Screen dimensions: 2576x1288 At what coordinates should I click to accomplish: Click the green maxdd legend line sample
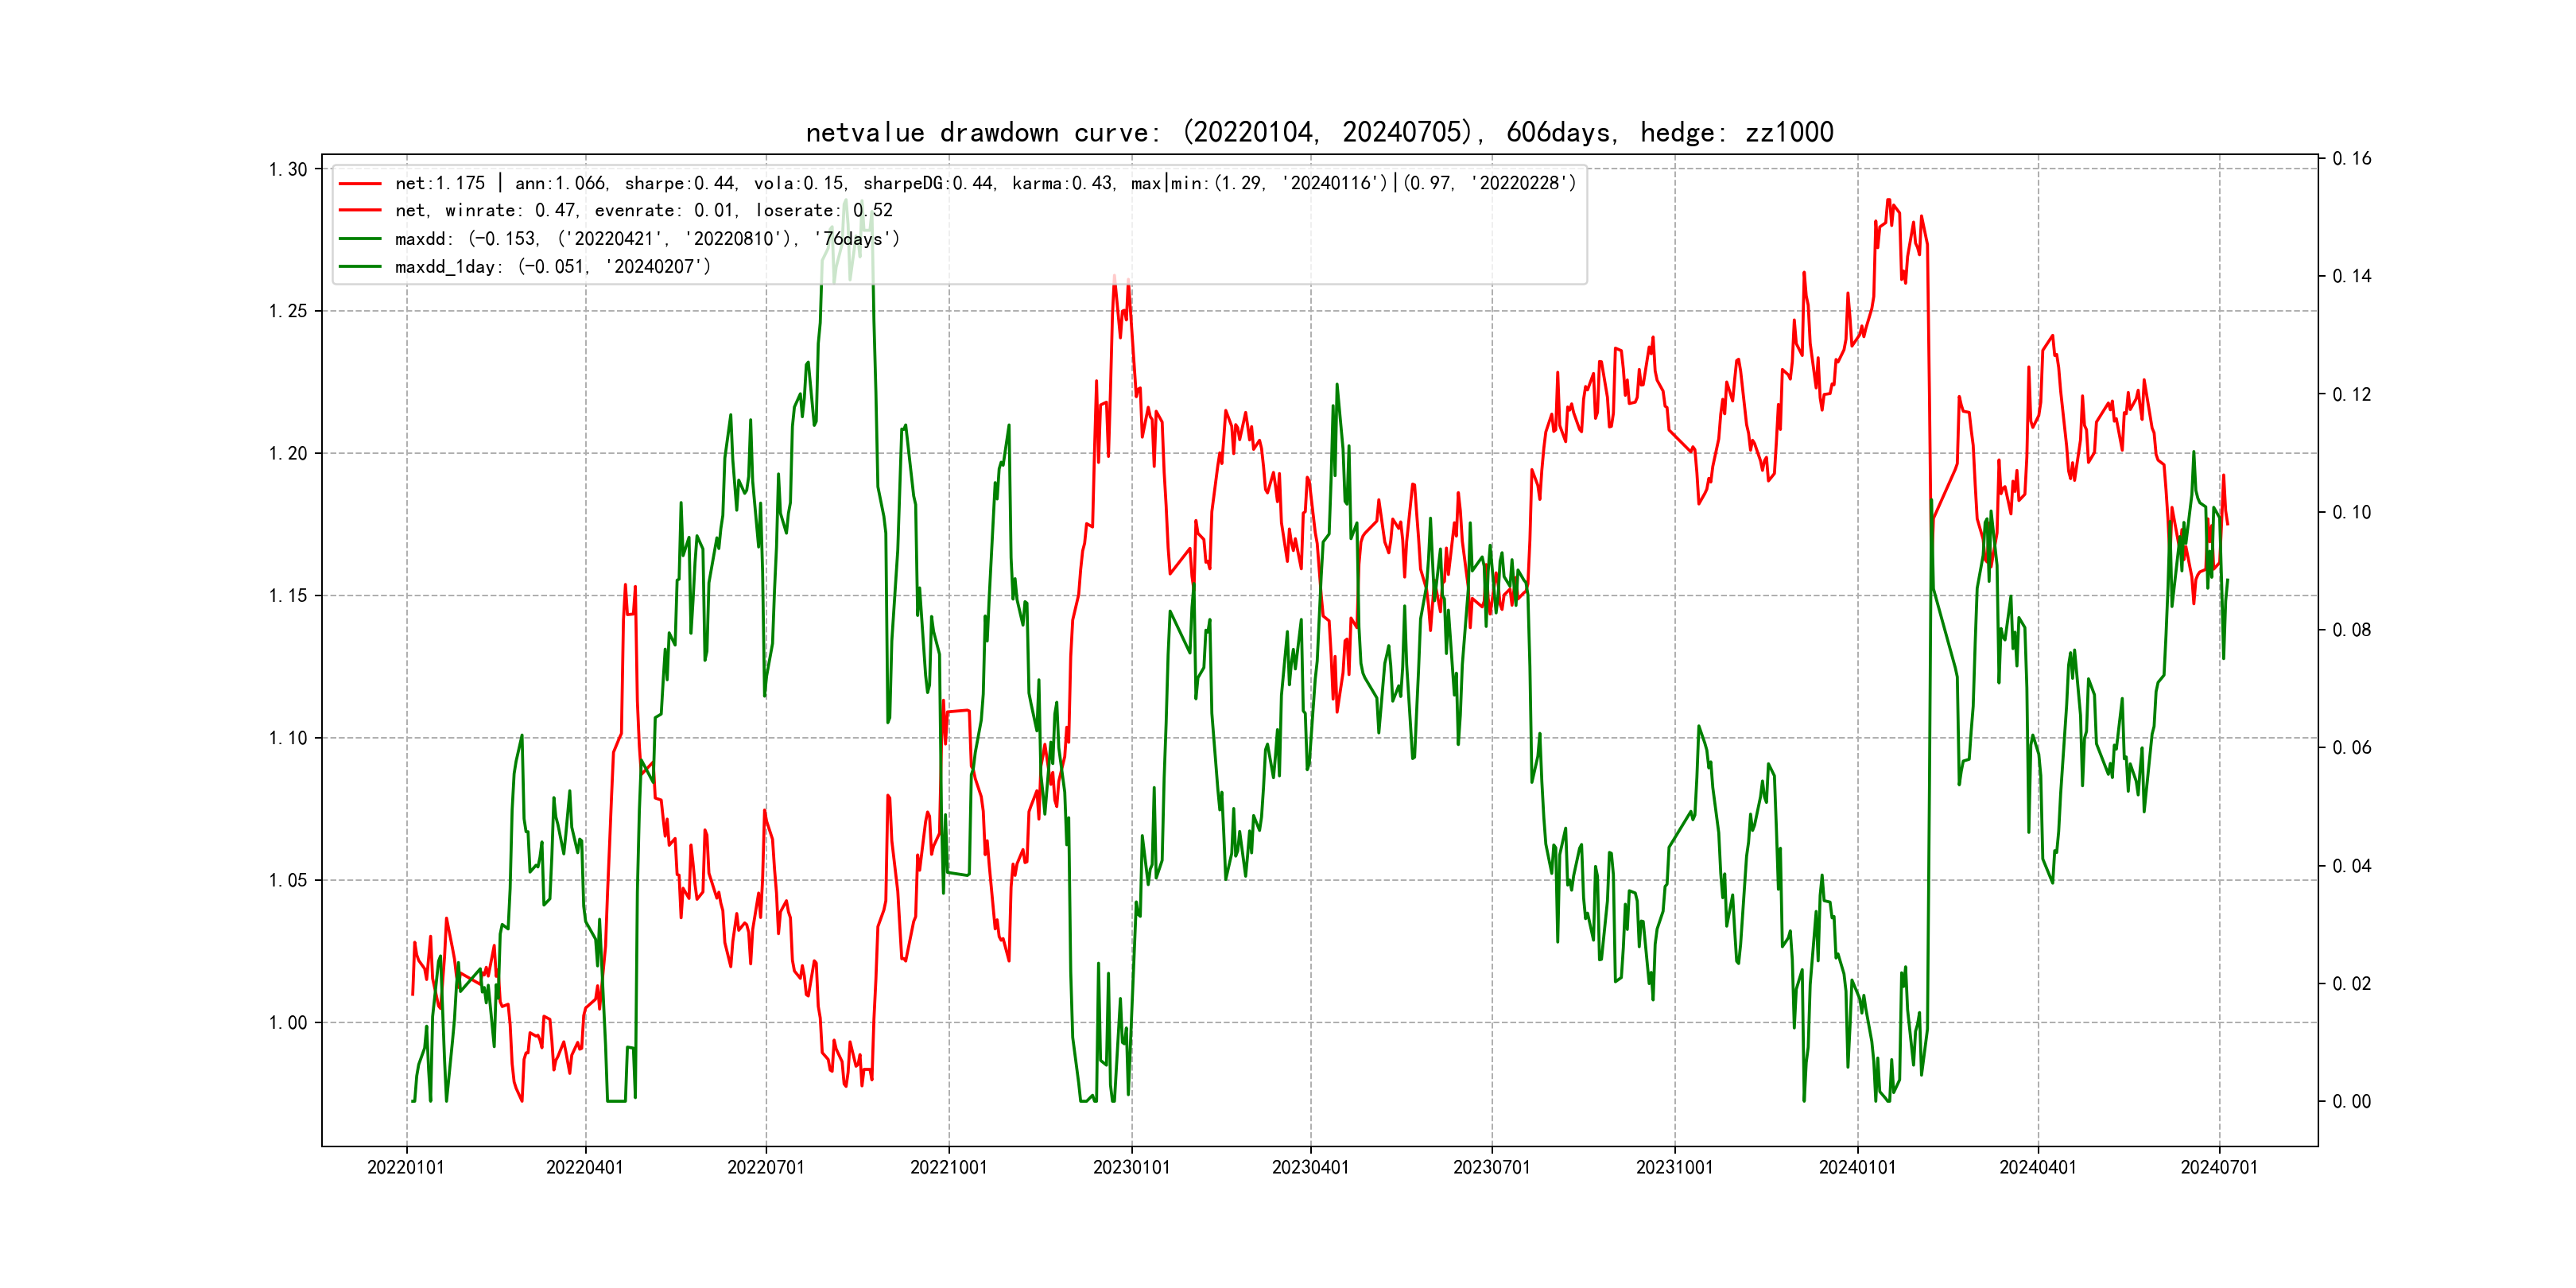coord(360,239)
